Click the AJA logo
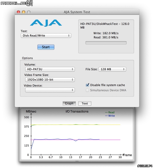154x168 pixels. click(x=46, y=23)
